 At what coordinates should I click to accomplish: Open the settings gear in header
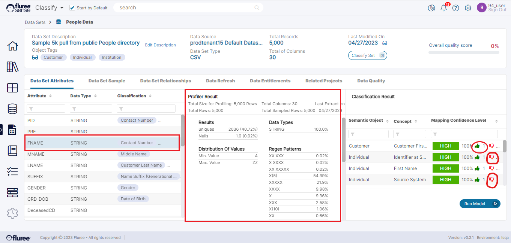468,8
